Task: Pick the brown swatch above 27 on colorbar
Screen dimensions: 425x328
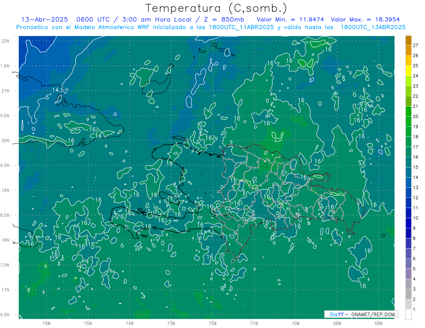Action: coord(408,40)
